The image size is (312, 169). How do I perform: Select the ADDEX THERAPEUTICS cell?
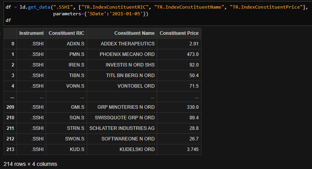coord(122,44)
